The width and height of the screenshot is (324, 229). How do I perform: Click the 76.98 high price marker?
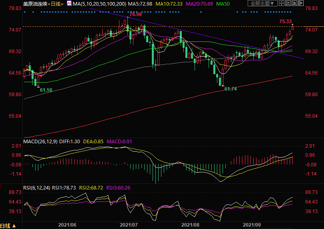pos(136,14)
